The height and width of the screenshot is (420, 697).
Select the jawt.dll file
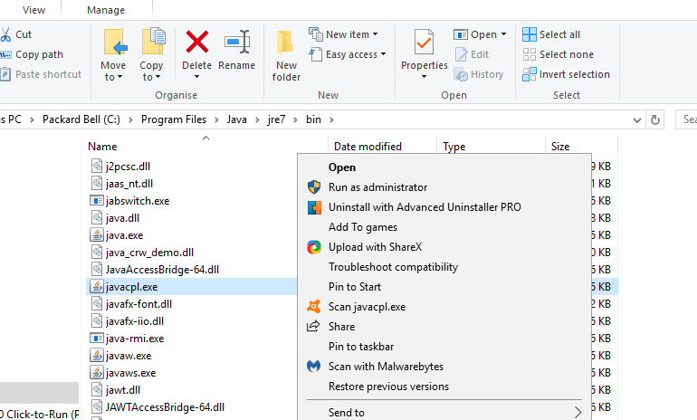[x=123, y=390]
